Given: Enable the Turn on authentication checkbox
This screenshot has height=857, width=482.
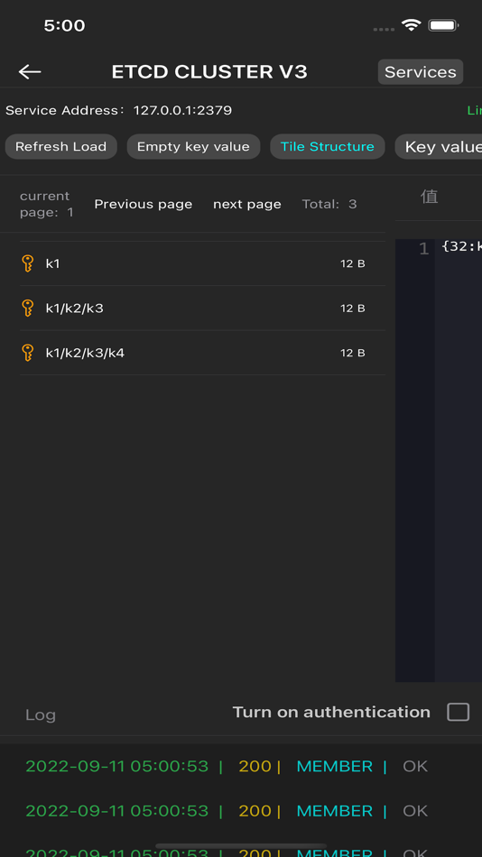Looking at the screenshot, I should (x=458, y=712).
